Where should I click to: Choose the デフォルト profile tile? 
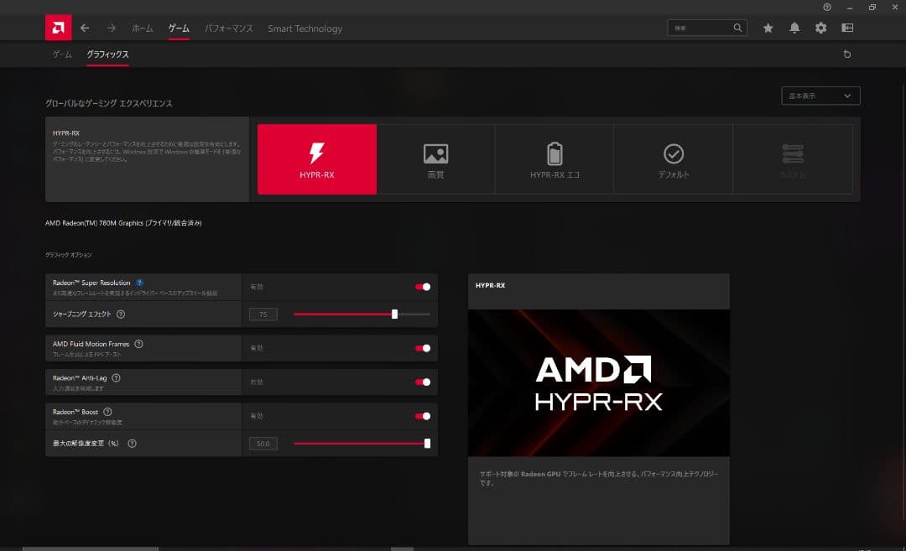click(674, 159)
